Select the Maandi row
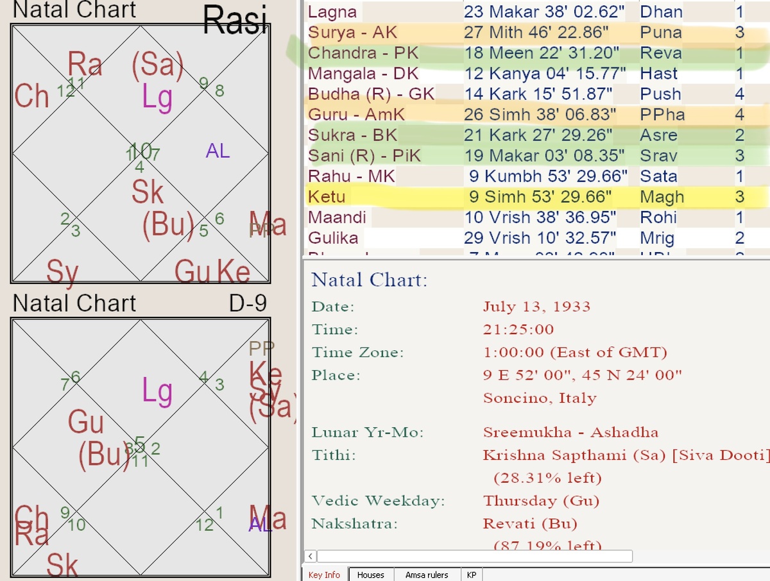Screen dimensions: 770x581 tap(536, 217)
